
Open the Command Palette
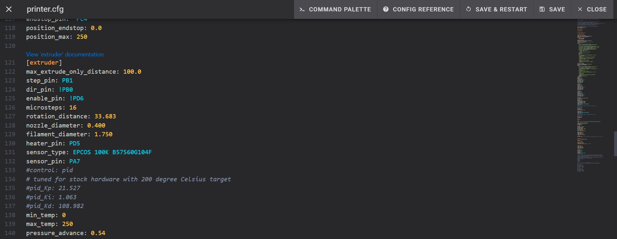click(x=335, y=9)
